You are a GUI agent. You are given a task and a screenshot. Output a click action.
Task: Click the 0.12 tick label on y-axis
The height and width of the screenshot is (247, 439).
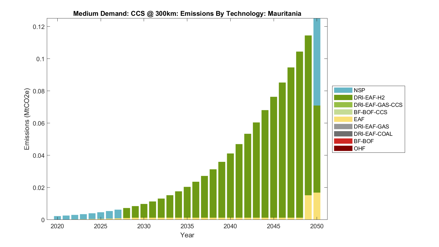[37, 27]
